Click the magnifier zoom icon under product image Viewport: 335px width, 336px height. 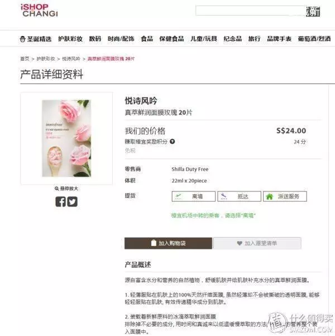pos(56,189)
